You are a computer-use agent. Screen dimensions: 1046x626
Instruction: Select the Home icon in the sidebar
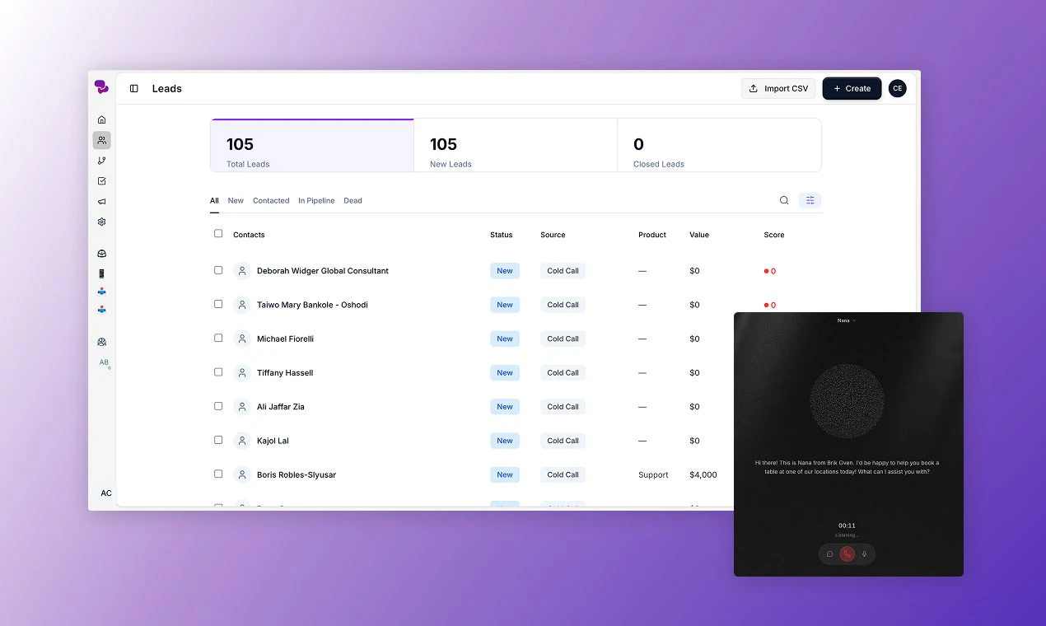[101, 119]
